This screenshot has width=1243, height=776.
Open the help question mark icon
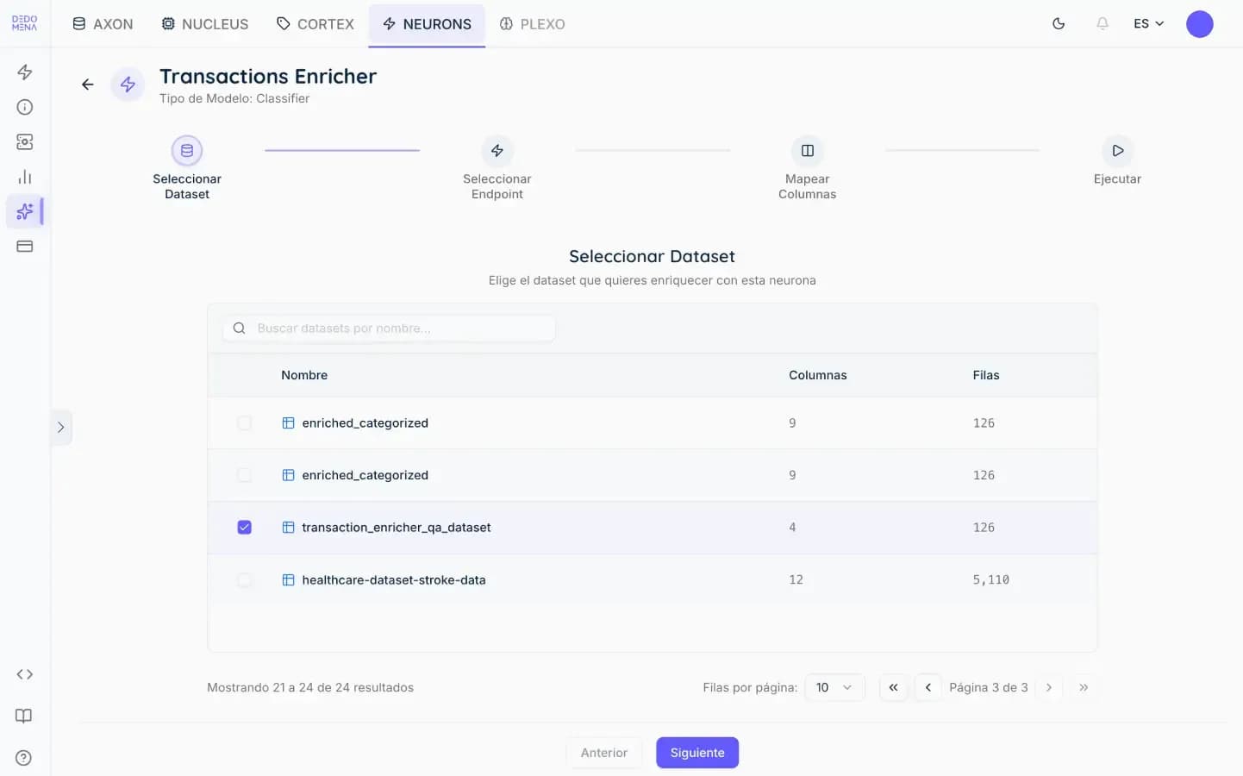click(25, 758)
